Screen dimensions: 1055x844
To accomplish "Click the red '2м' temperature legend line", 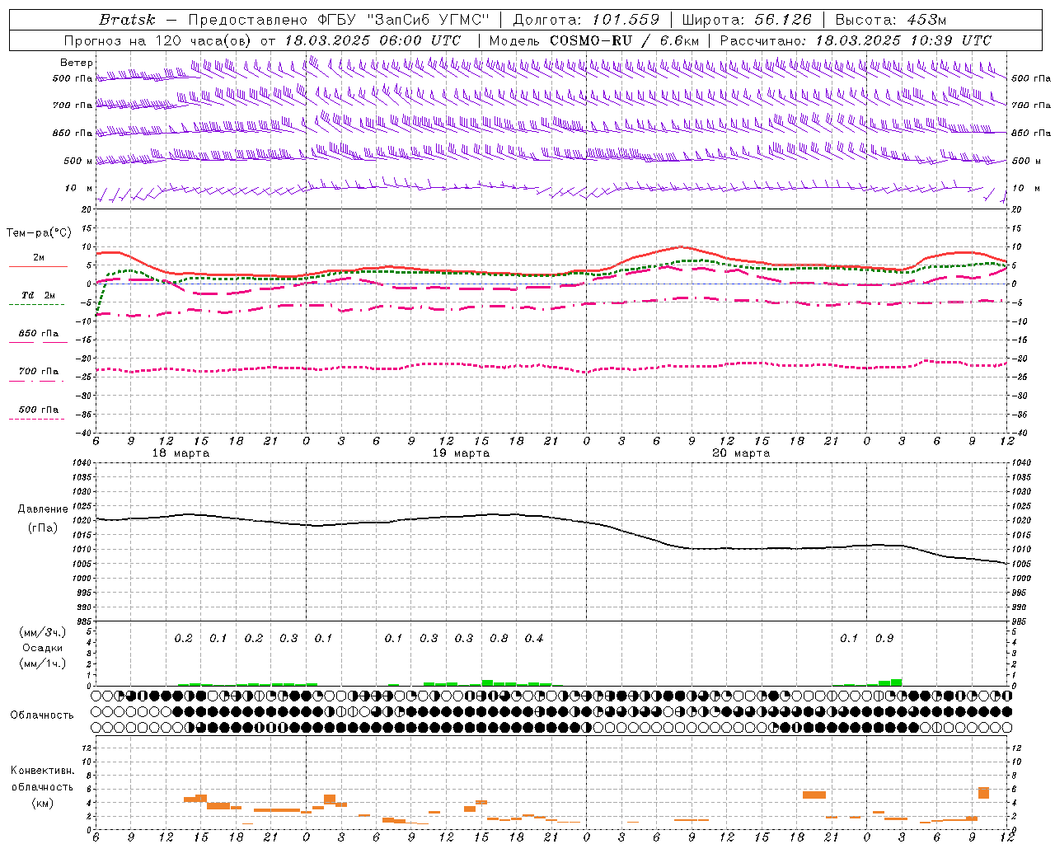I will (39, 266).
